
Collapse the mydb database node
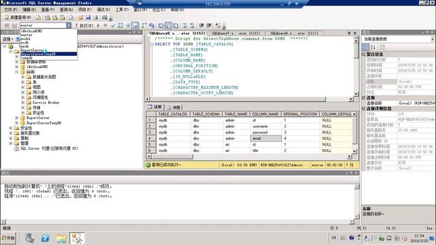click(16, 71)
